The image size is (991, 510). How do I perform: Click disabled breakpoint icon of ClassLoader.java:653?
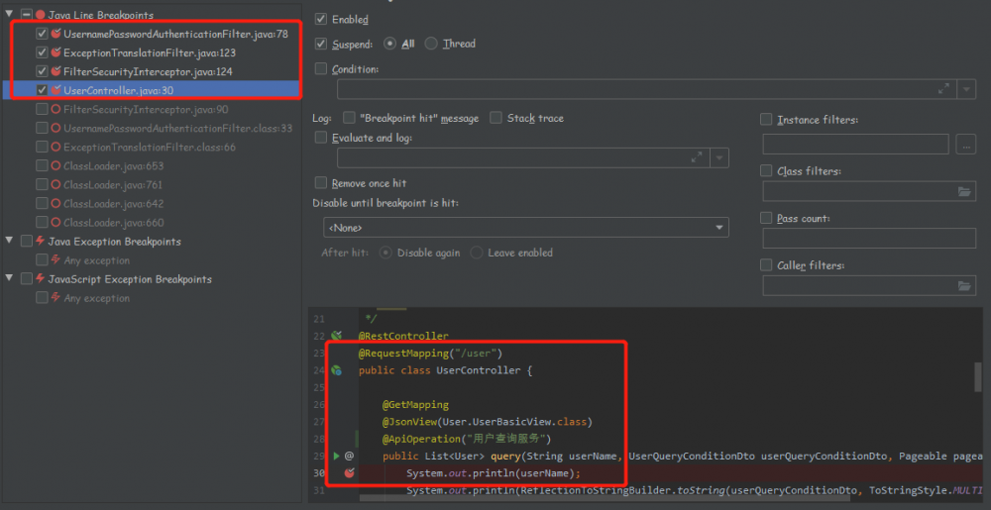[56, 166]
